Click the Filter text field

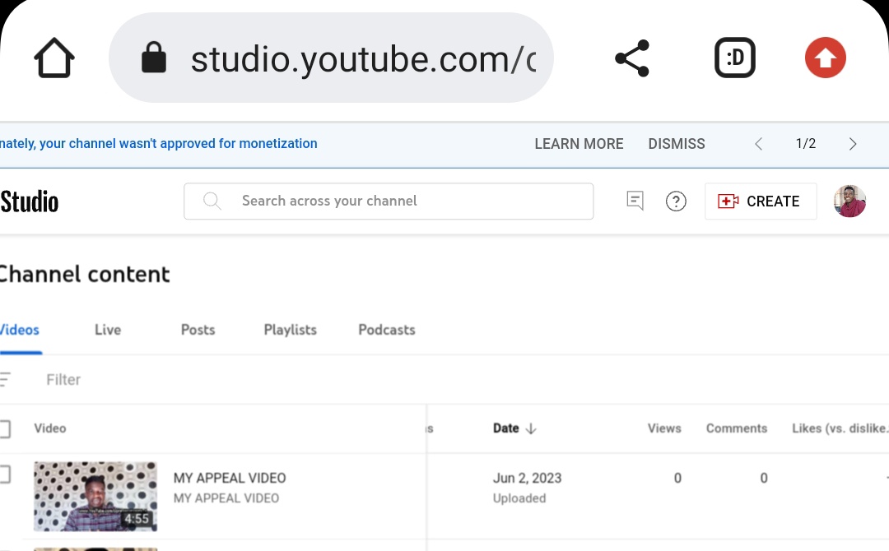(63, 379)
